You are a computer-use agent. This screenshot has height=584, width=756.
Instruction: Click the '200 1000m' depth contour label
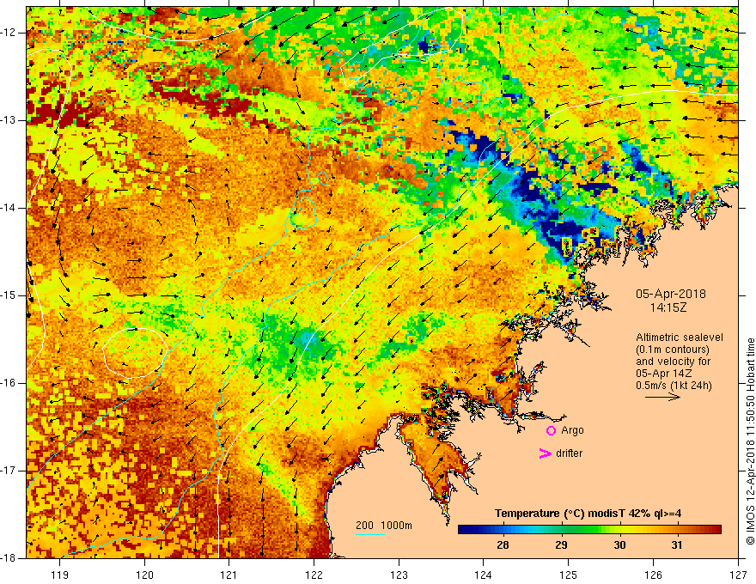pos(384,526)
